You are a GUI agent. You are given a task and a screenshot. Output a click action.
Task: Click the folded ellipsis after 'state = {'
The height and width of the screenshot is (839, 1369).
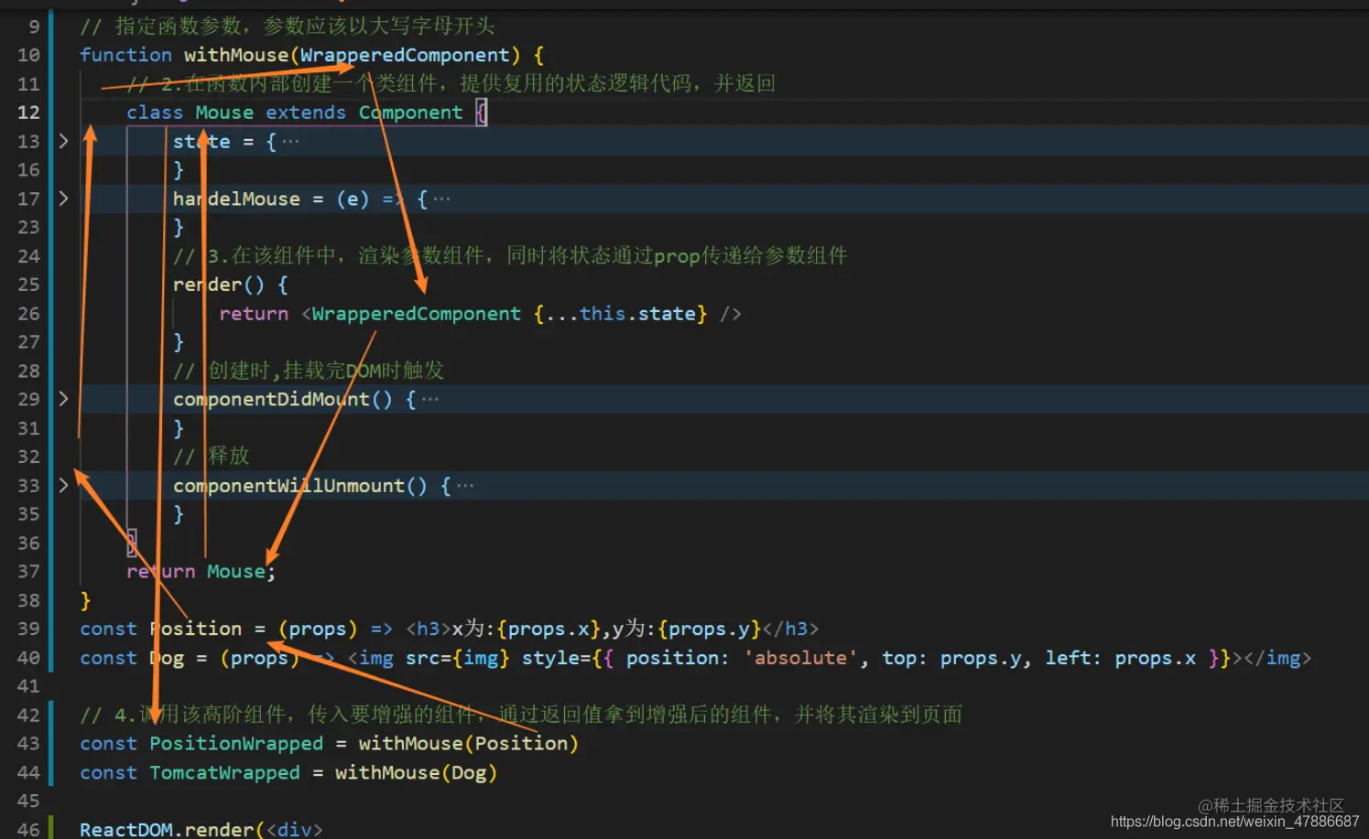(x=290, y=141)
